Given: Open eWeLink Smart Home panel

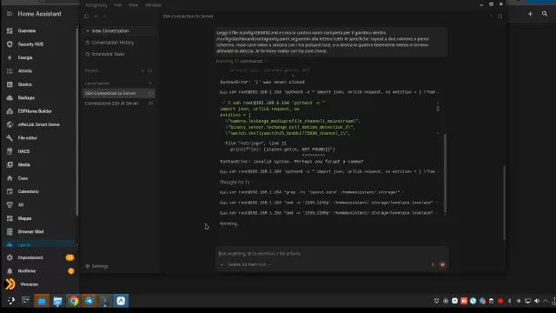Looking at the screenshot, I should (x=39, y=124).
